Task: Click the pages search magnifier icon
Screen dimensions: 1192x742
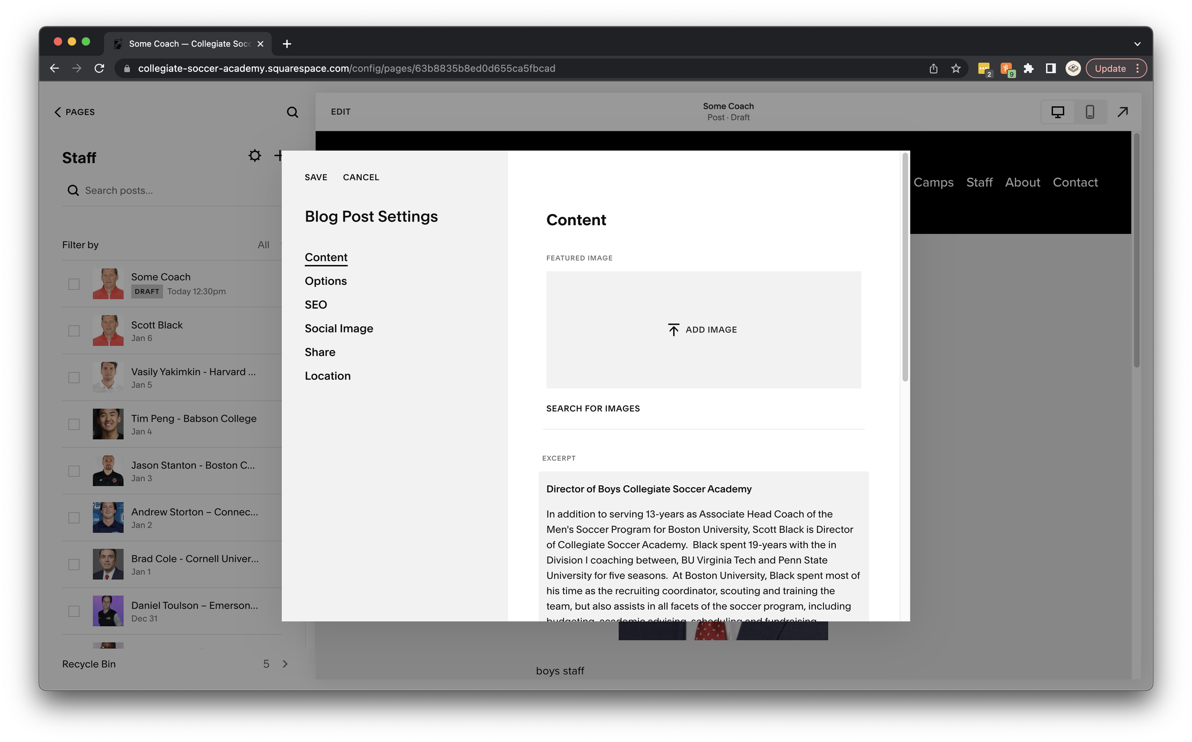Action: click(x=292, y=112)
